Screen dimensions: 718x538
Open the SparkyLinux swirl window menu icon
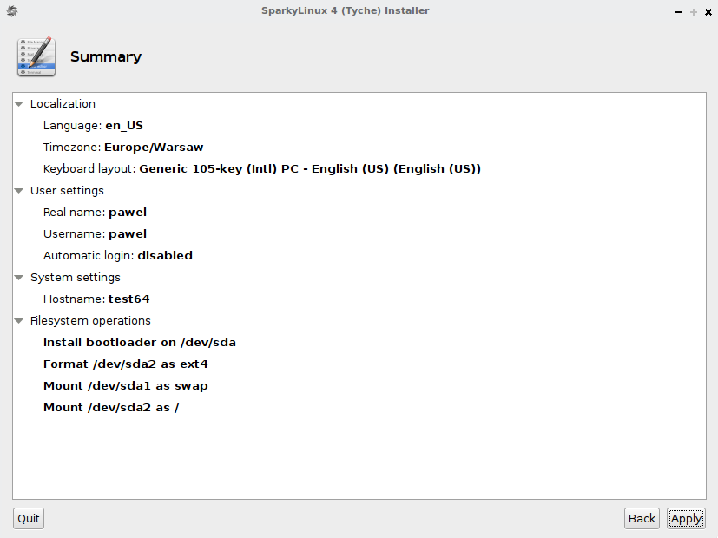tap(12, 11)
